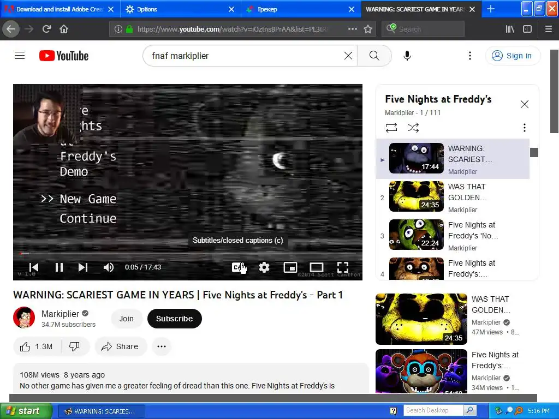Start voice search with microphone
Image resolution: width=559 pixels, height=419 pixels.
[x=407, y=56]
